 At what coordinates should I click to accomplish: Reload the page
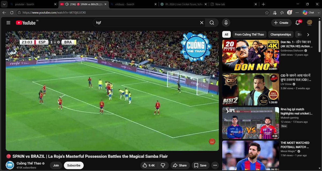tap(12, 13)
